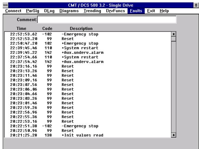Screen dimensions: 199x149
Task: Select the 20:22:50.96 Reset entry
Action: click(88, 131)
